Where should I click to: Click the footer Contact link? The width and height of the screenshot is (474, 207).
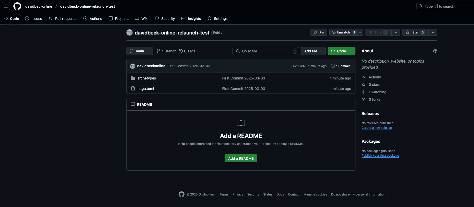pos(294,194)
